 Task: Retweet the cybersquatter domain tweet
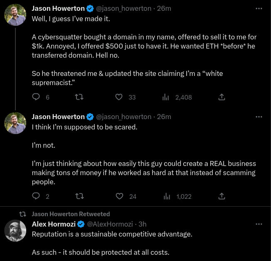pos(79,97)
